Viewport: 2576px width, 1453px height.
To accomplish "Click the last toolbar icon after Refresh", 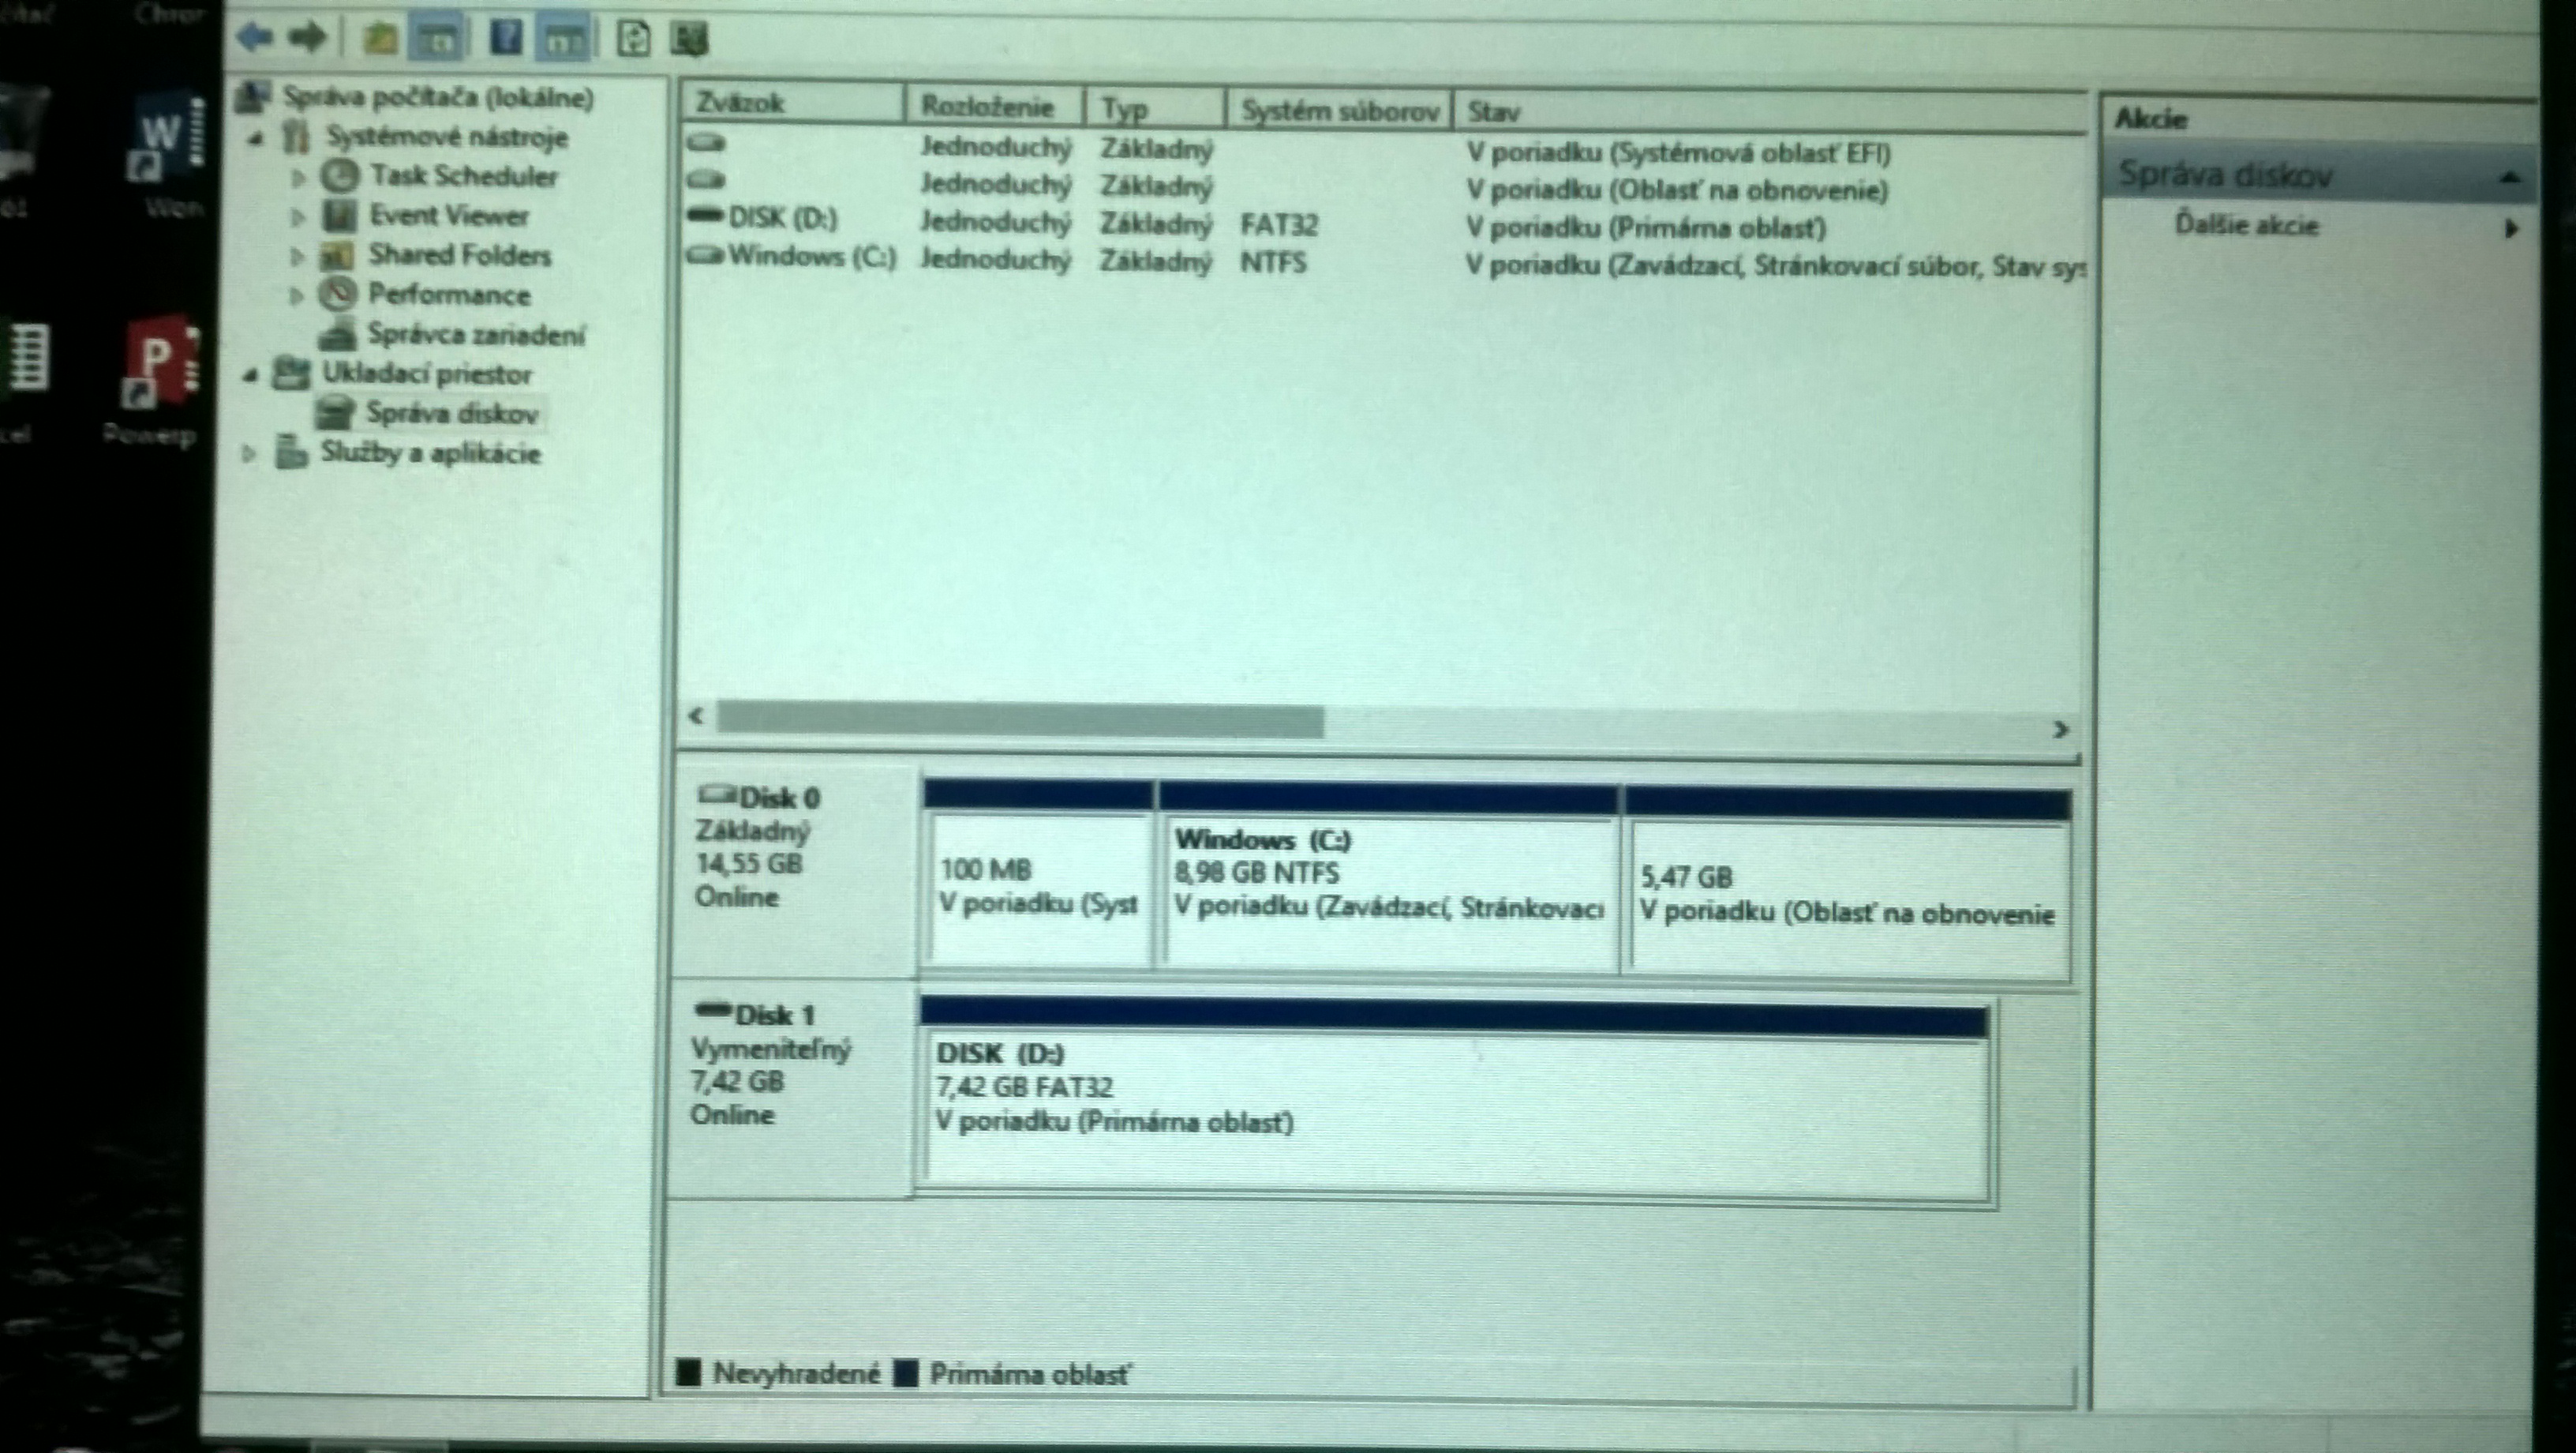I will tap(689, 40).
